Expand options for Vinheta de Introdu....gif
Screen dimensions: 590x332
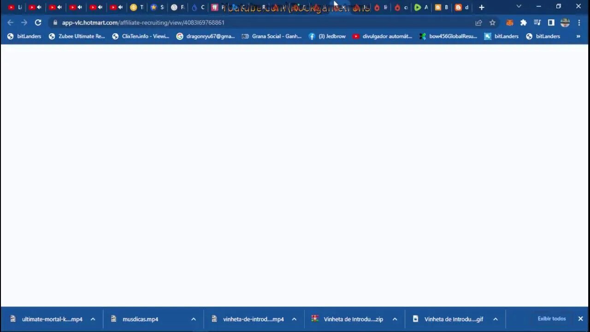(495, 319)
